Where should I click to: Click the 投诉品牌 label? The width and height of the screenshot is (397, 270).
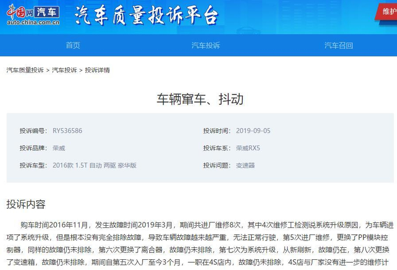point(33,148)
